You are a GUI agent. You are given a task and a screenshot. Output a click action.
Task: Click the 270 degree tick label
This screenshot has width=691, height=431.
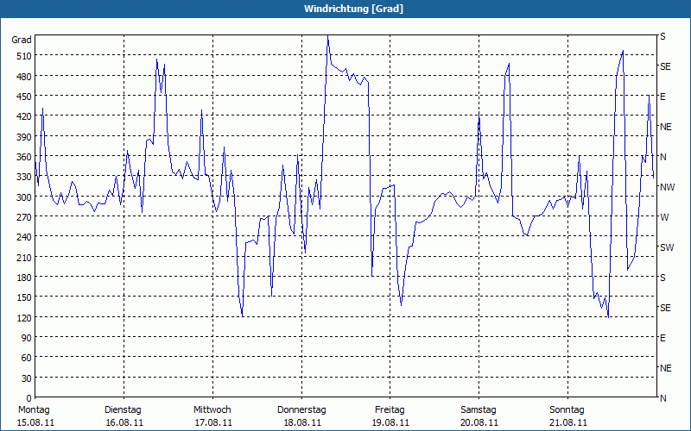tap(24, 217)
